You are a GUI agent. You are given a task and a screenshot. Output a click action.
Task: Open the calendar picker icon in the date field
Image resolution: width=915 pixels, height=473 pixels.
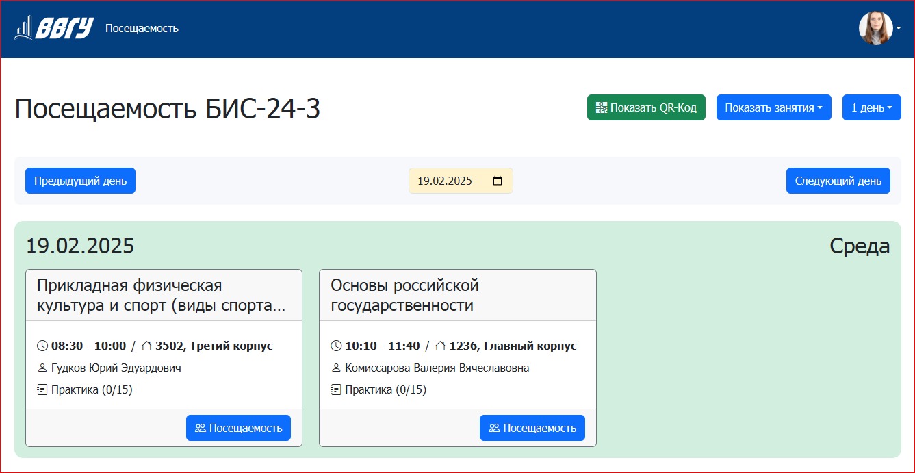498,181
